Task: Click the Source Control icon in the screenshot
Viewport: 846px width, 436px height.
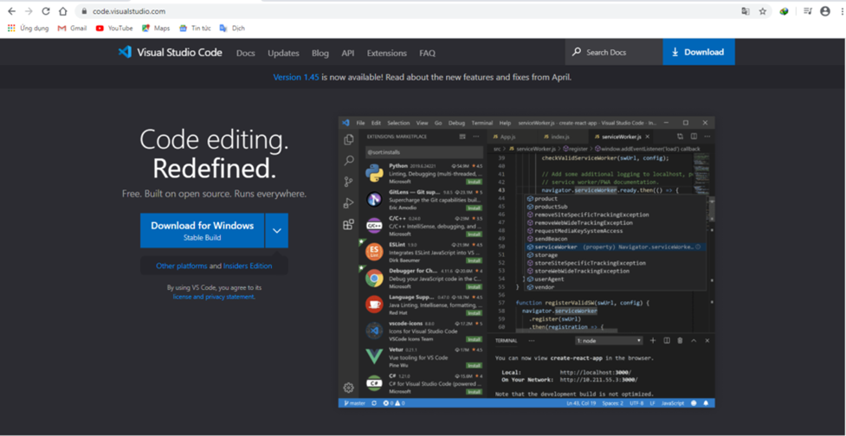Action: pyautogui.click(x=349, y=182)
